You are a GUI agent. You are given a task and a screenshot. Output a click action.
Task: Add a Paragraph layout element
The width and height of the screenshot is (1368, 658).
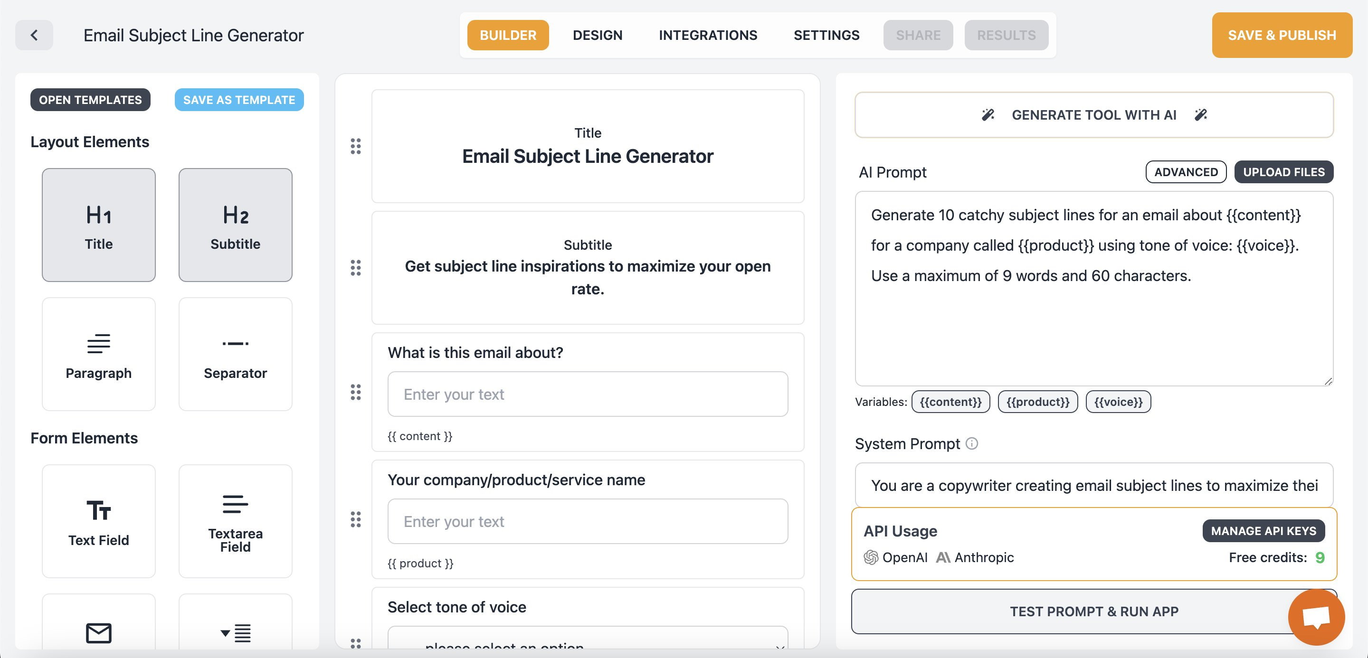pyautogui.click(x=99, y=354)
